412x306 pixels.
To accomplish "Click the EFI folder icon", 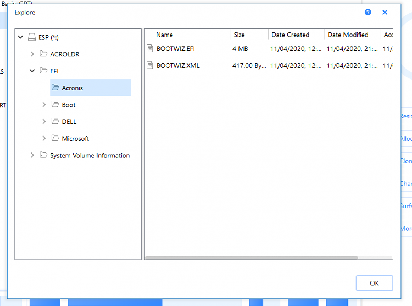I will [43, 71].
